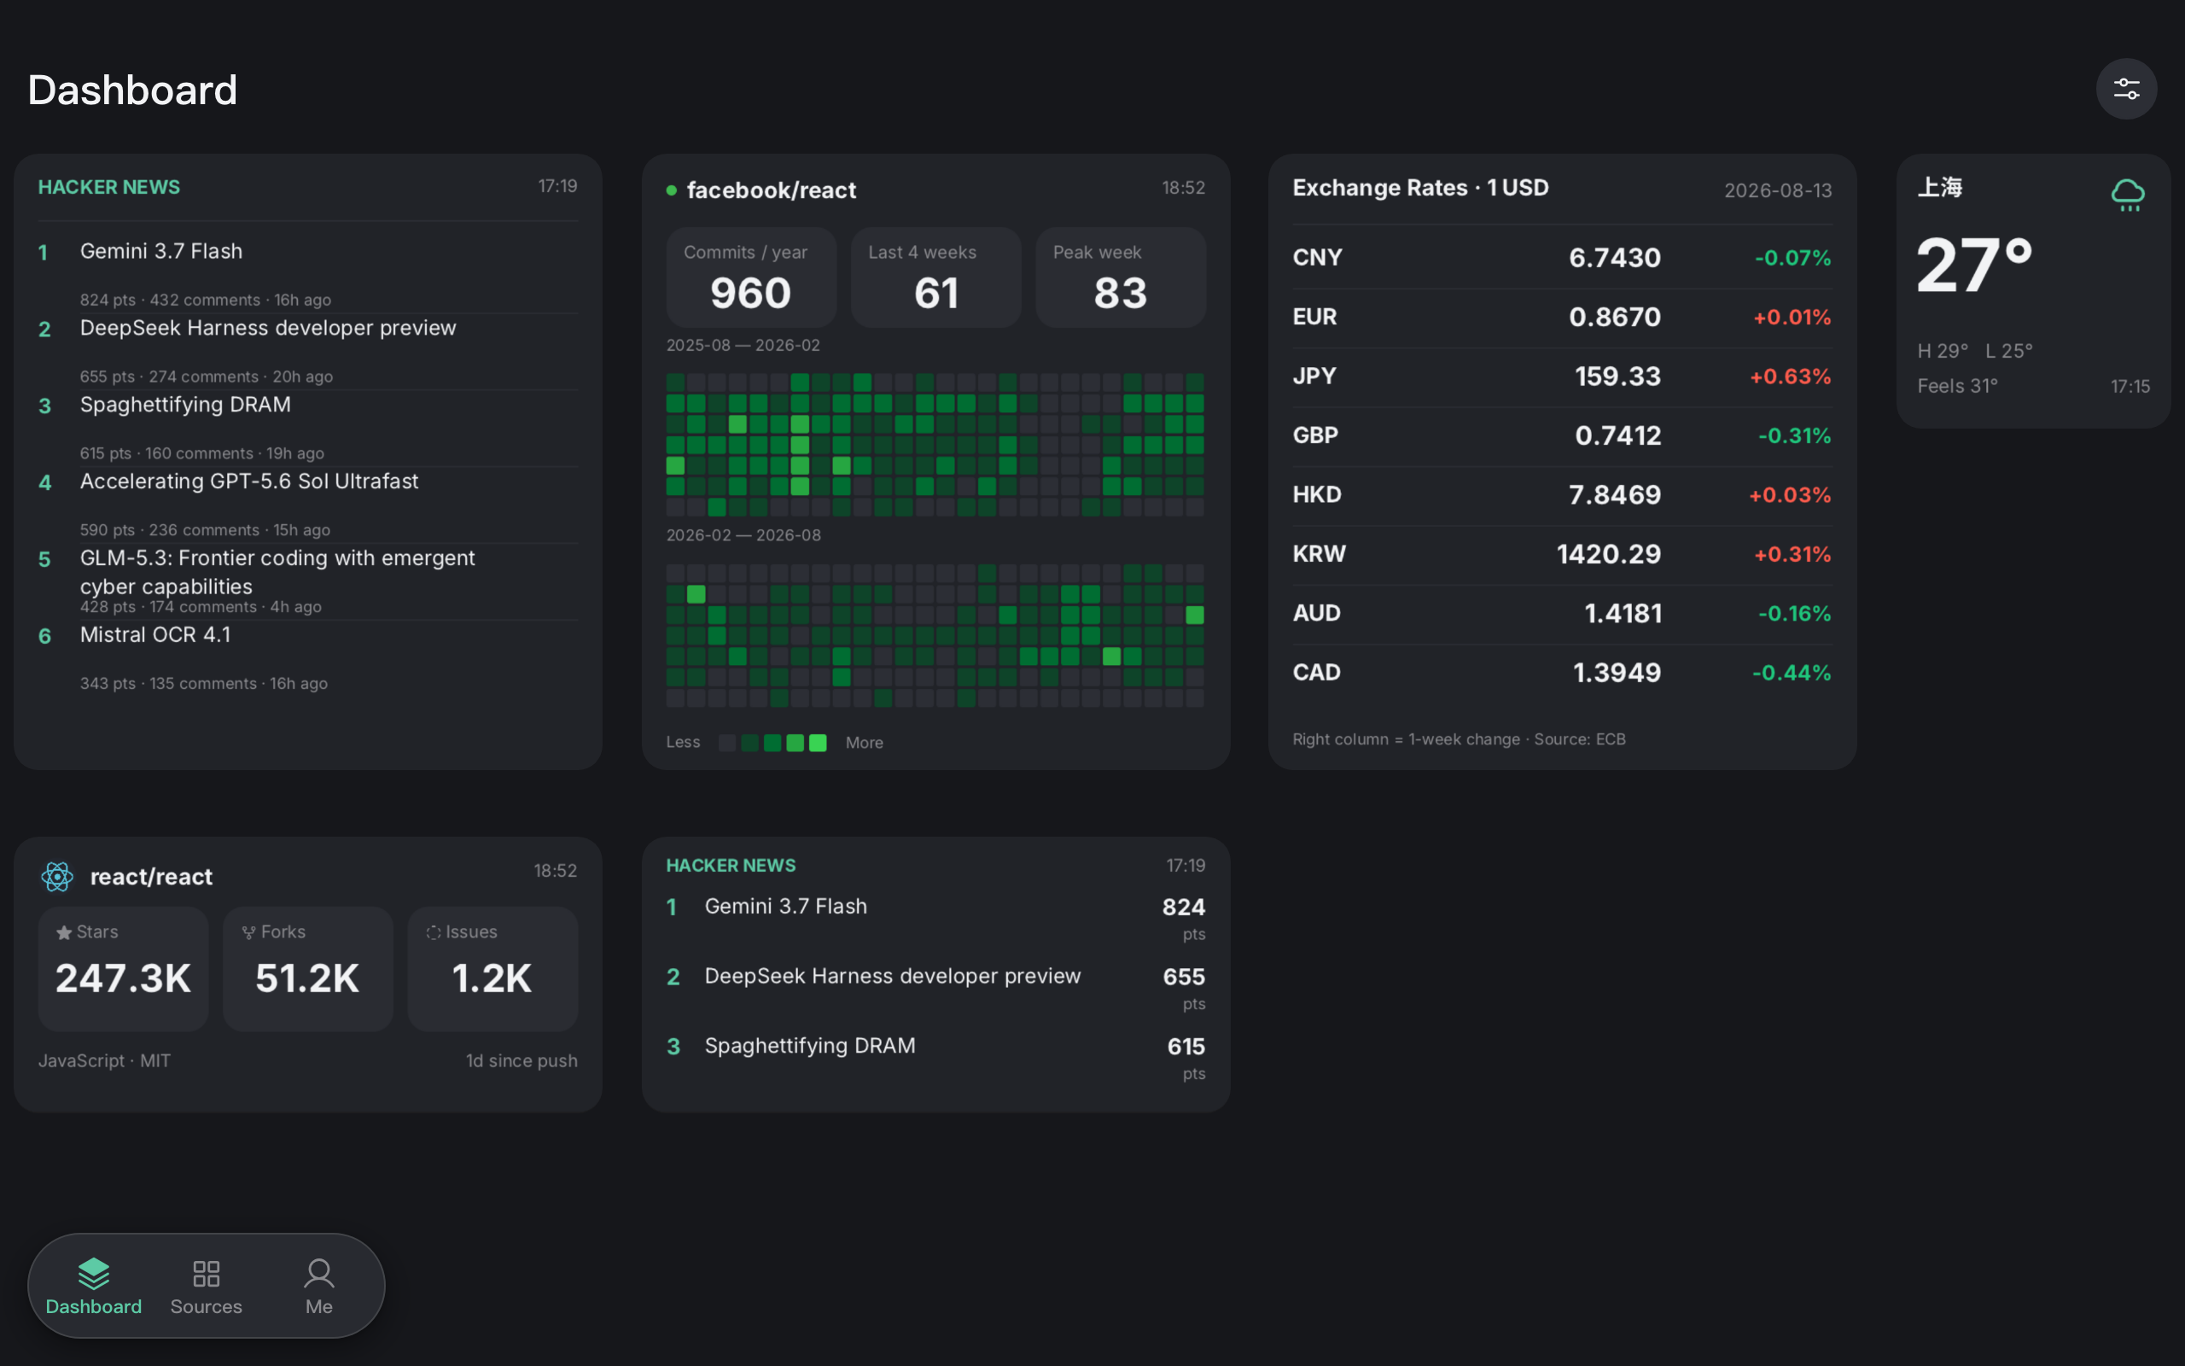Click the green status dot beside facebook/react
The image size is (2185, 1366).
click(x=672, y=190)
